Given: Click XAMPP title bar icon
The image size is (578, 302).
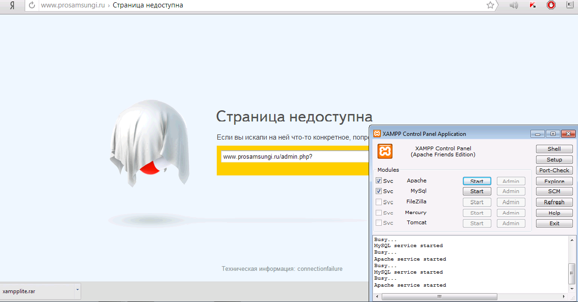Looking at the screenshot, I should click(377, 134).
